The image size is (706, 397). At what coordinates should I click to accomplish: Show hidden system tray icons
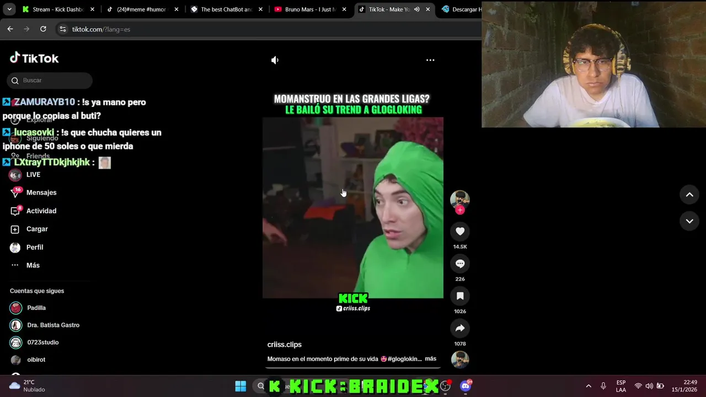coord(589,386)
